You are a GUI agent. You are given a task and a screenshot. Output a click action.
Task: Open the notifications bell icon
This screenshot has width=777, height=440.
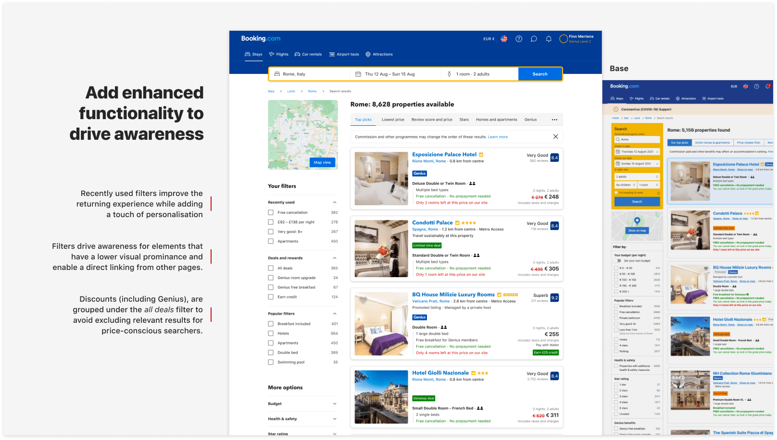click(549, 39)
